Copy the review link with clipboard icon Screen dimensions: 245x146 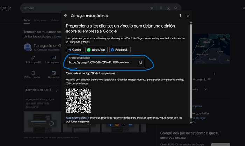coord(140,62)
